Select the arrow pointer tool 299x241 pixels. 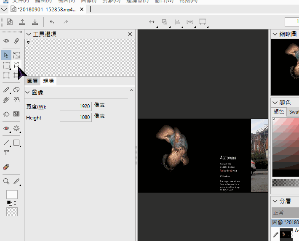coord(6,55)
